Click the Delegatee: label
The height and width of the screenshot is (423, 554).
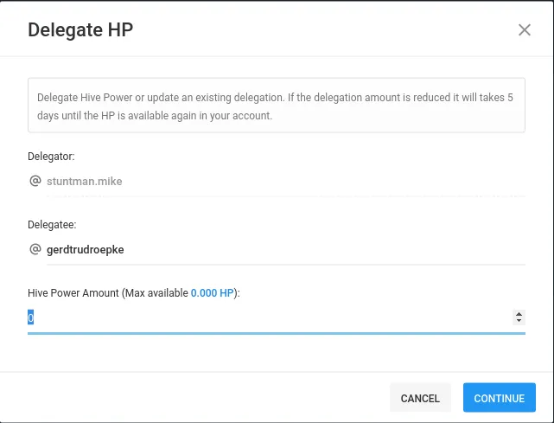point(52,225)
